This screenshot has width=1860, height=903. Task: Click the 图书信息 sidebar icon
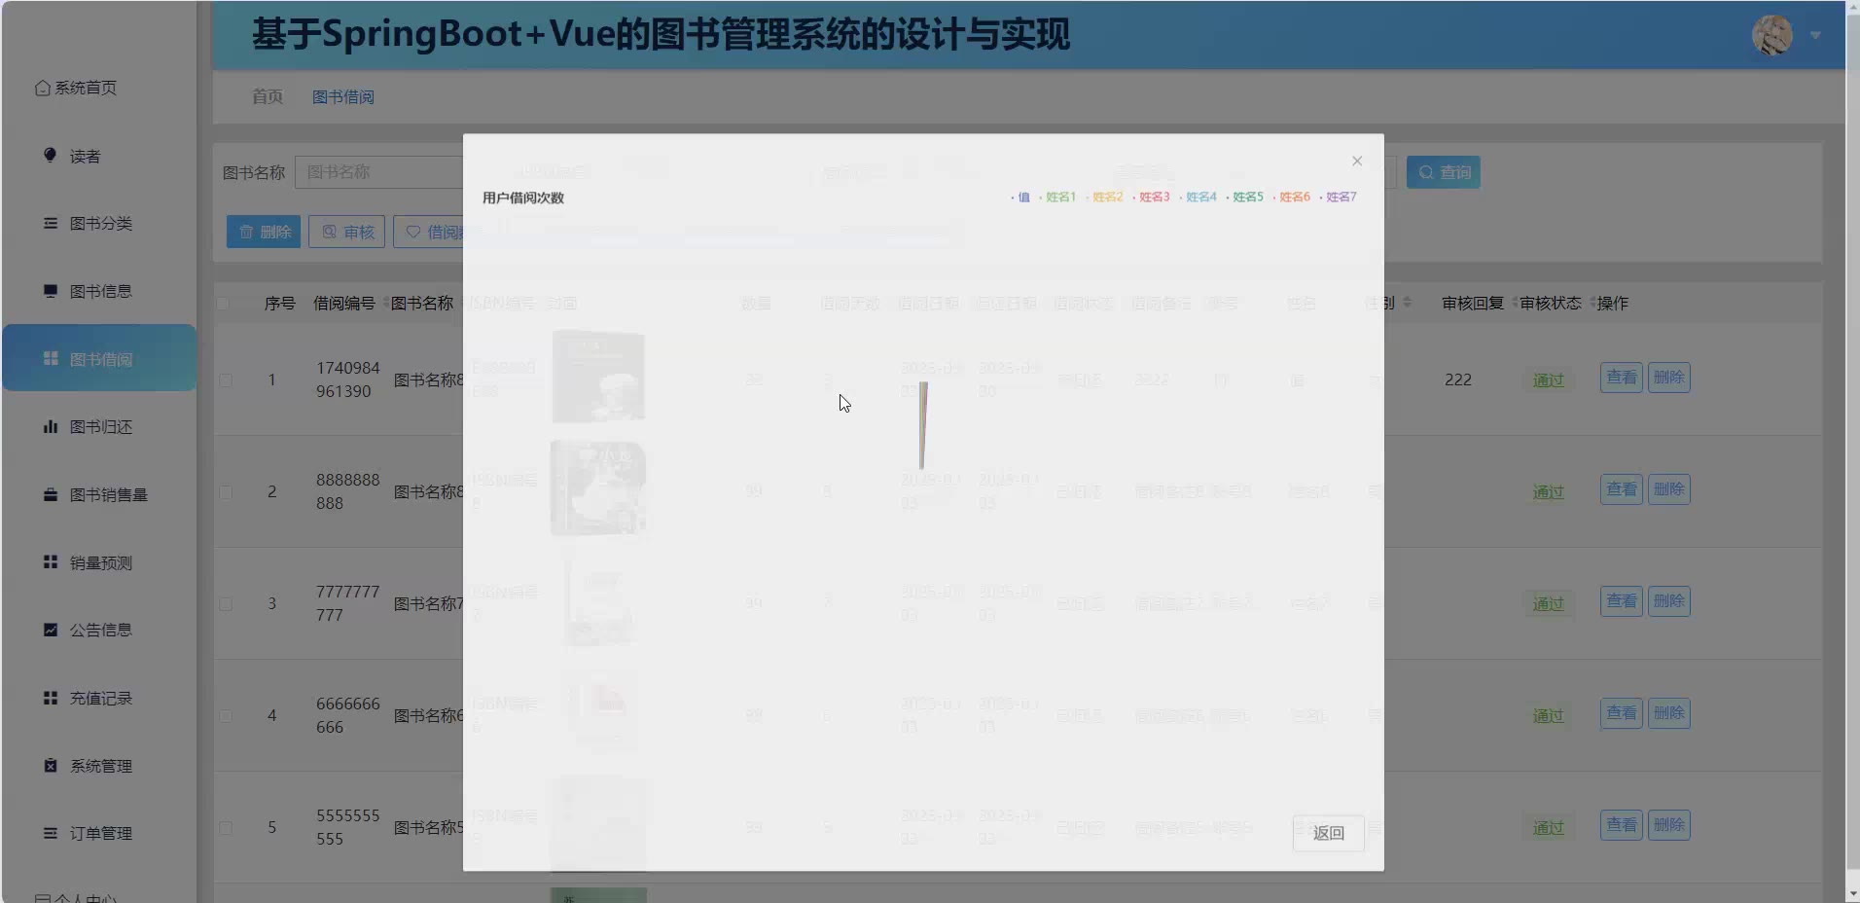coord(51,291)
